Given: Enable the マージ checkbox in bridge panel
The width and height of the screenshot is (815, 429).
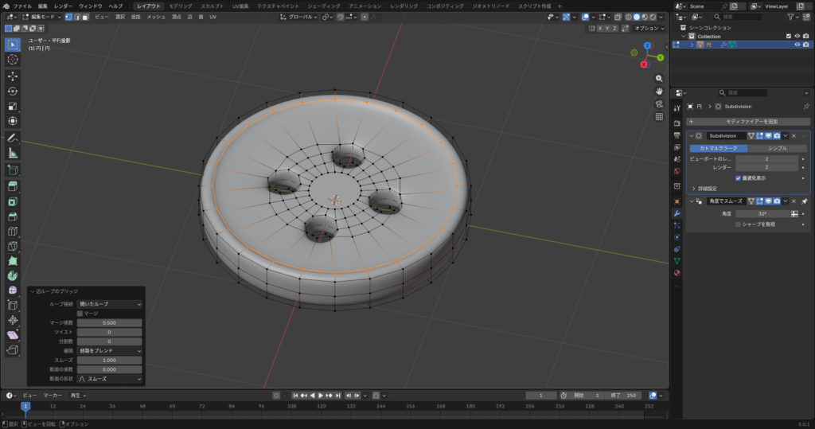Looking at the screenshot, I should pos(80,313).
